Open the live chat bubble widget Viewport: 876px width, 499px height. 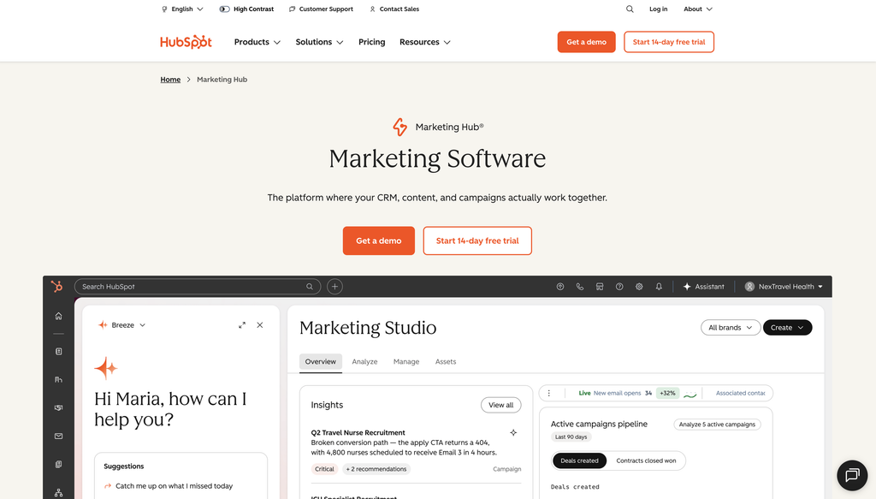click(852, 475)
